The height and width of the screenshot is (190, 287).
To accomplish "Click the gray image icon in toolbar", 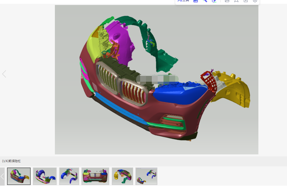I will [x=227, y=1].
